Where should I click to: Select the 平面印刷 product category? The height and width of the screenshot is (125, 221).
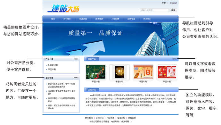52,70
